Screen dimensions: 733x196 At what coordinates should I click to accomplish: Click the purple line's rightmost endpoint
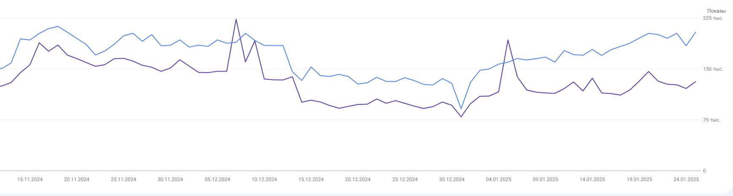[695, 82]
